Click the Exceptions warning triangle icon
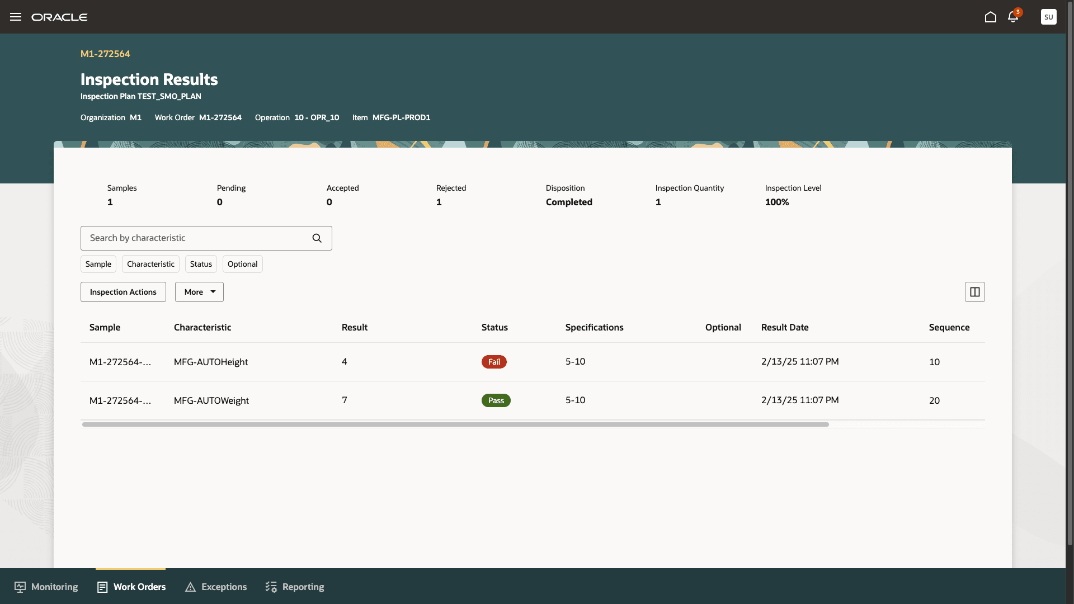This screenshot has height=604, width=1074. [x=190, y=587]
